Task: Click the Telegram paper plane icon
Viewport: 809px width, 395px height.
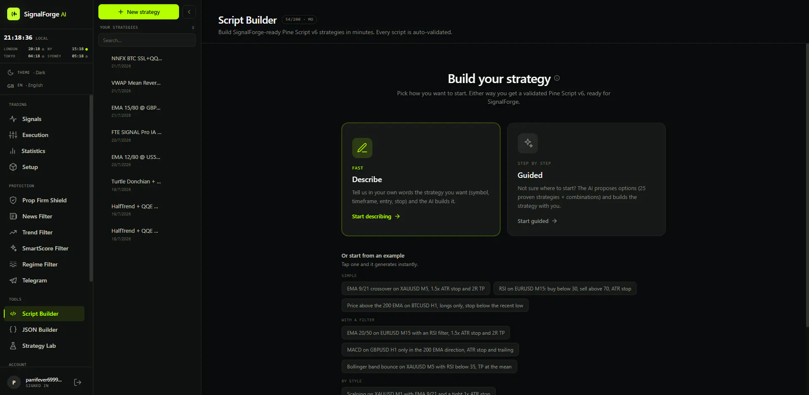Action: tap(13, 280)
